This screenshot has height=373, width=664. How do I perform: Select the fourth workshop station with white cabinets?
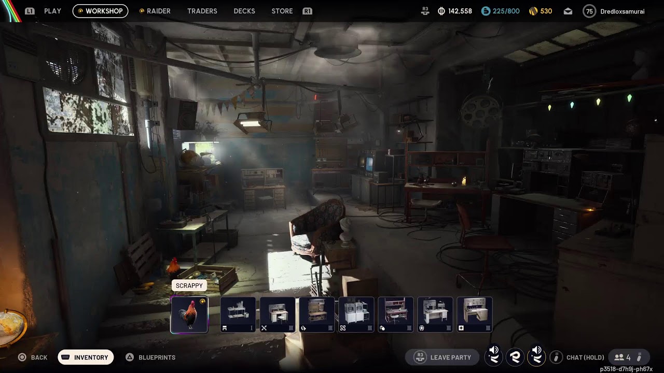click(356, 314)
